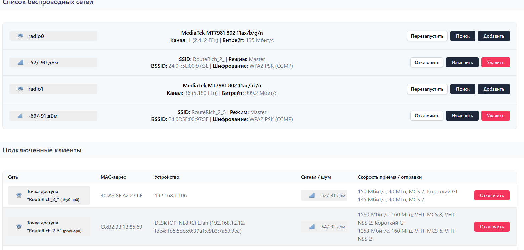Click the radio0 wireless adapter icon
The height and width of the screenshot is (250, 524).
(x=20, y=36)
